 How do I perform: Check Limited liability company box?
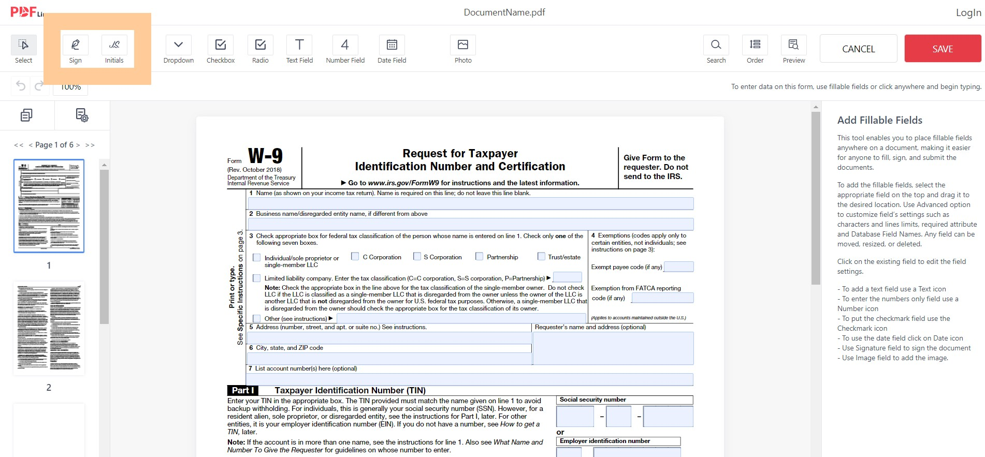[256, 278]
